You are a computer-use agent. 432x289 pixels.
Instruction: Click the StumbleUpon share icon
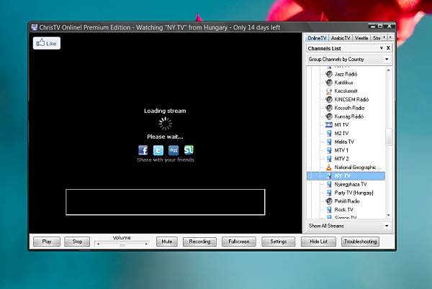click(x=189, y=150)
